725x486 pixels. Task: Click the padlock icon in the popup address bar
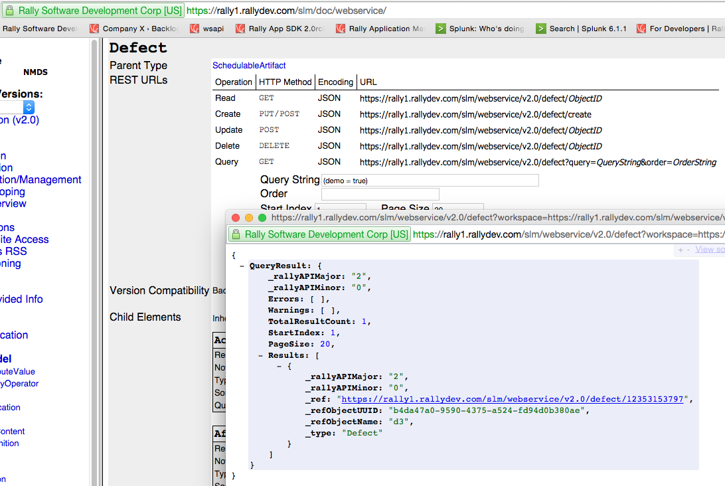pyautogui.click(x=236, y=234)
